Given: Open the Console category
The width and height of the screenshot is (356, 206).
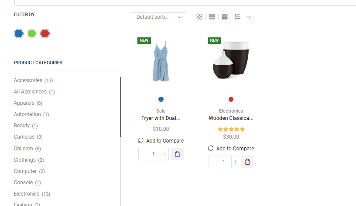Looking at the screenshot, I should 24,183.
